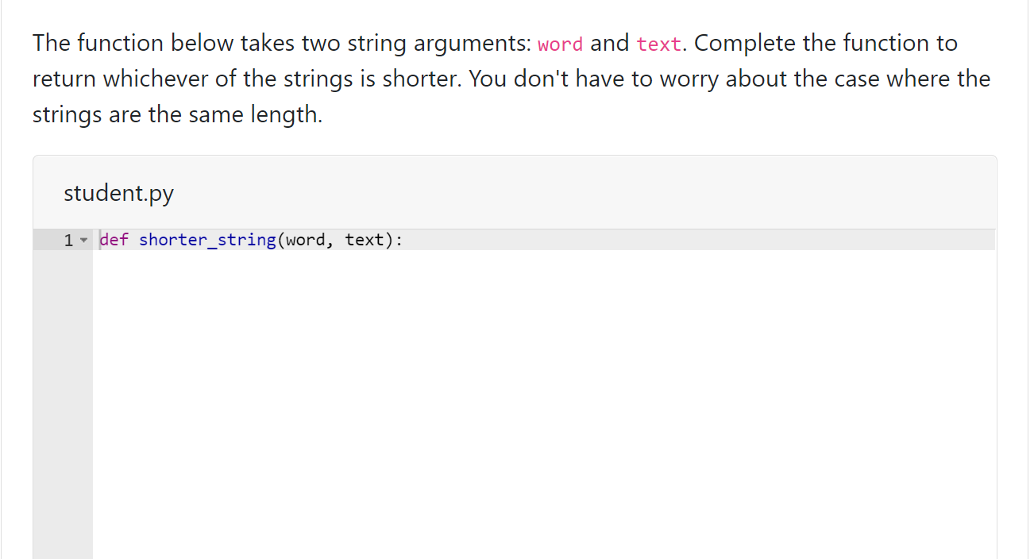Click the word parameter inside the parentheses
Image resolution: width=1034 pixels, height=559 pixels.
(306, 239)
